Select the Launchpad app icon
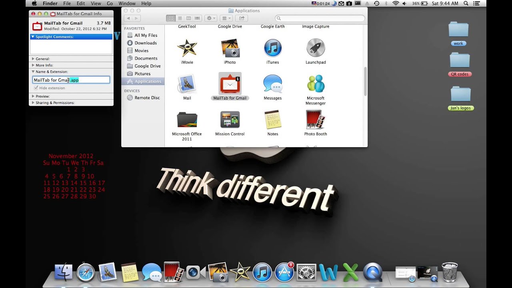This screenshot has width=512, height=288. 316,48
